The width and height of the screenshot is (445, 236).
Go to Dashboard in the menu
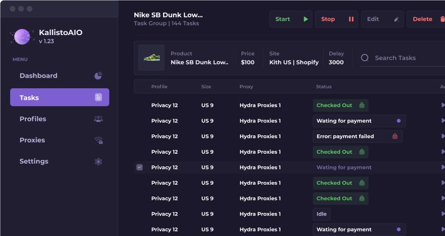point(60,76)
